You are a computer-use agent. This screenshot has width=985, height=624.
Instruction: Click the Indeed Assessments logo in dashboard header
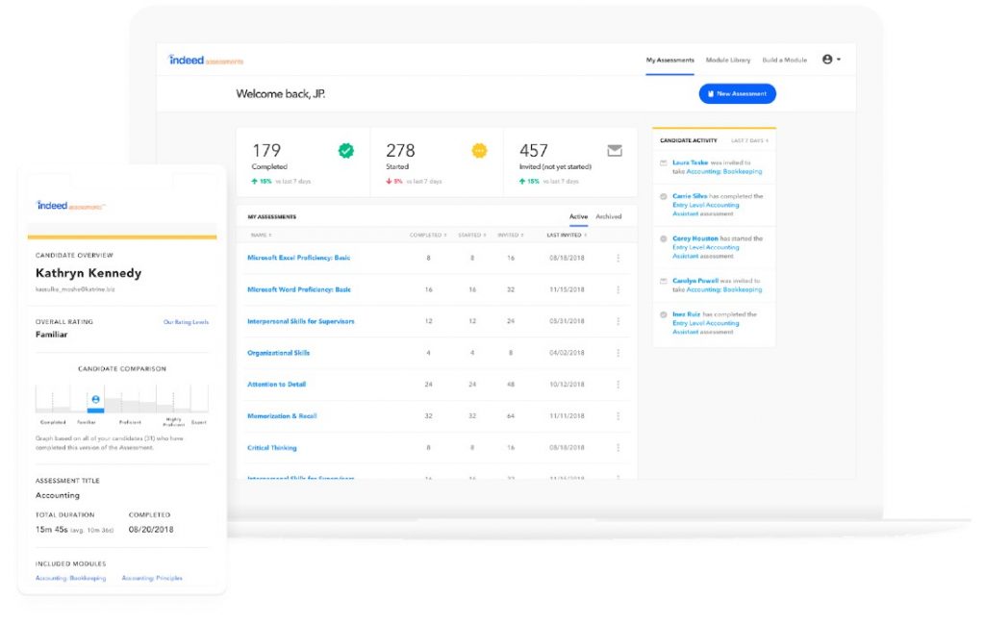pos(206,61)
